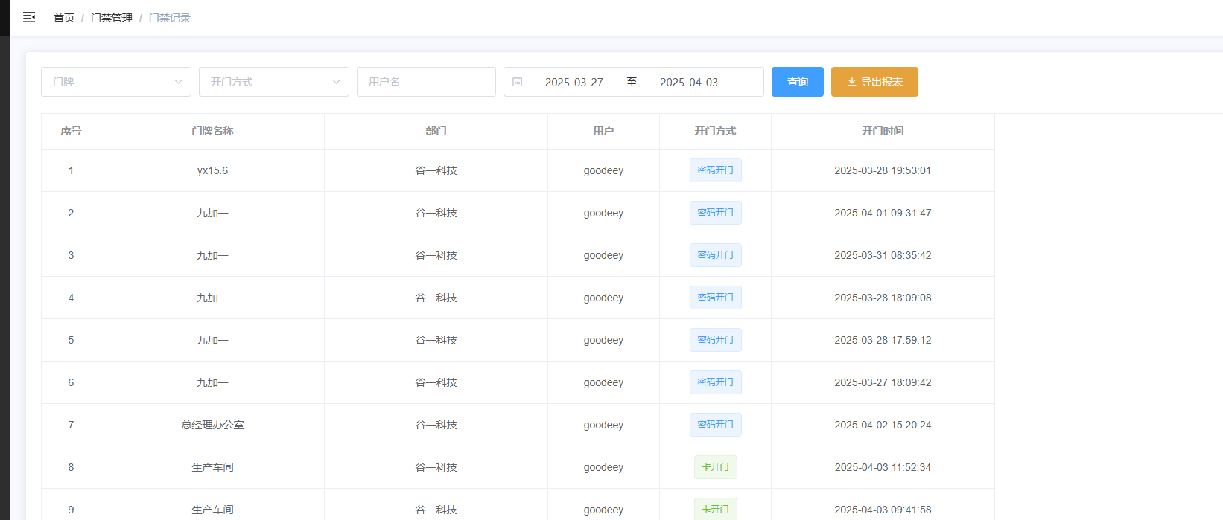Click 门禁记录 breadcrumb
1223x520 pixels.
coord(170,18)
